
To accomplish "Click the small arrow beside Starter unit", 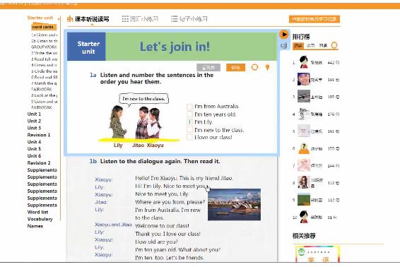I will point(59,18).
